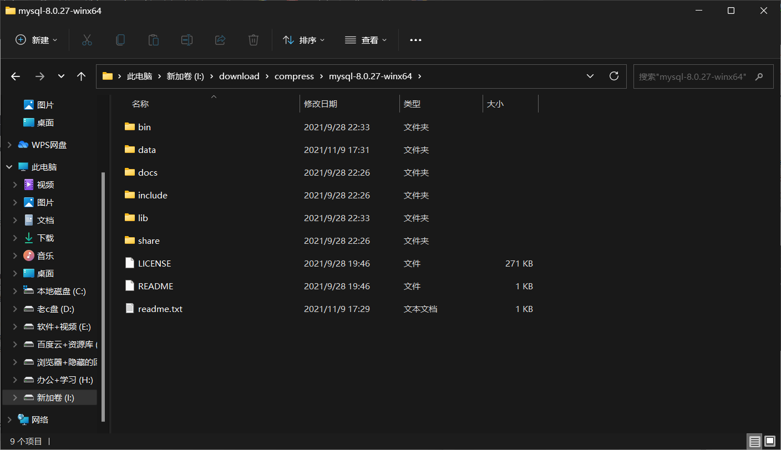Select the include folder icon
The width and height of the screenshot is (781, 450).
click(x=130, y=195)
